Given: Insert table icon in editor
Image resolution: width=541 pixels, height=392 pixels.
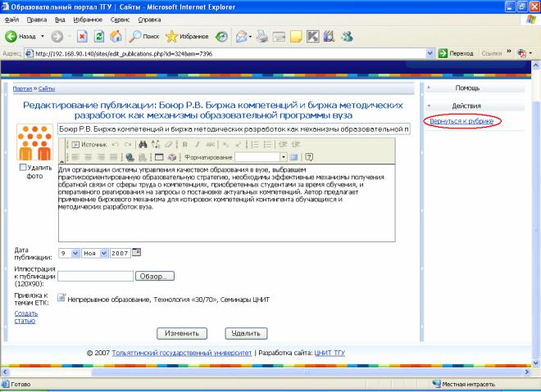Looking at the screenshot, I should click(159, 157).
